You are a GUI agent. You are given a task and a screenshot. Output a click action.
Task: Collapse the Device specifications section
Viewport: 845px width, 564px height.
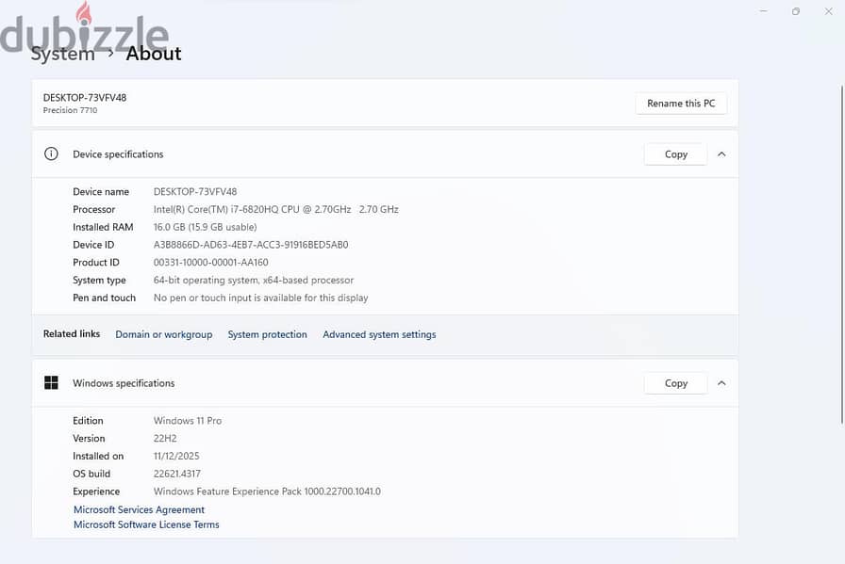[x=721, y=153]
